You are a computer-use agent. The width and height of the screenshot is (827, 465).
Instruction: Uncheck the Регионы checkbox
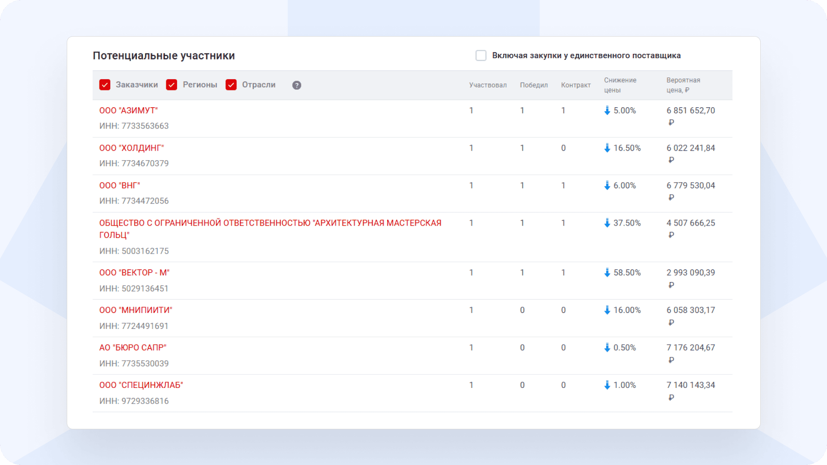[x=171, y=85]
